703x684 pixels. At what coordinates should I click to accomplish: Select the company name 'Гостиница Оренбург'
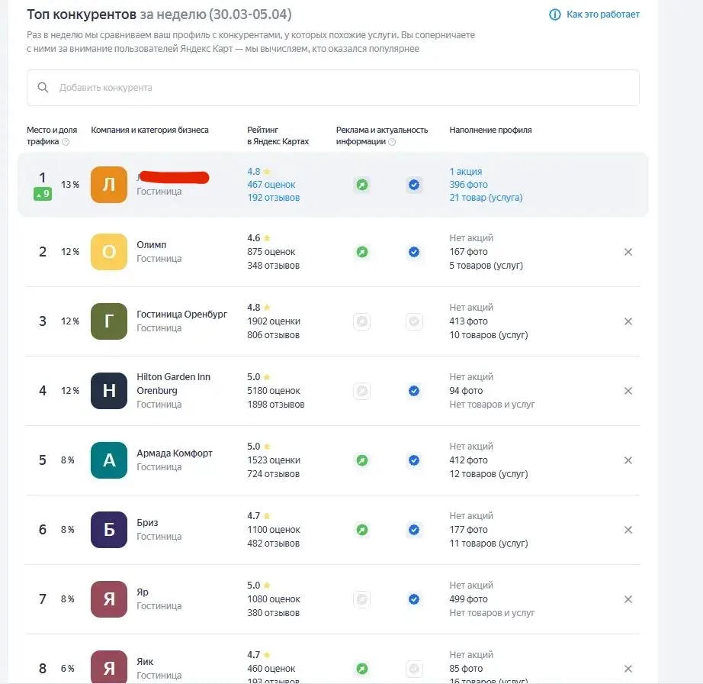pos(181,315)
